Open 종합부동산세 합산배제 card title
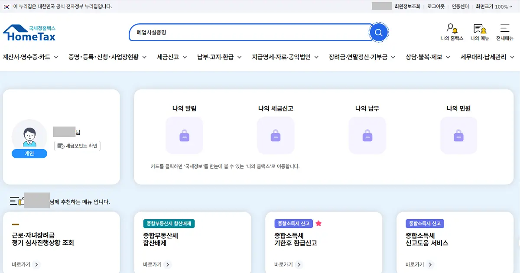This screenshot has height=273, width=520. (161, 239)
